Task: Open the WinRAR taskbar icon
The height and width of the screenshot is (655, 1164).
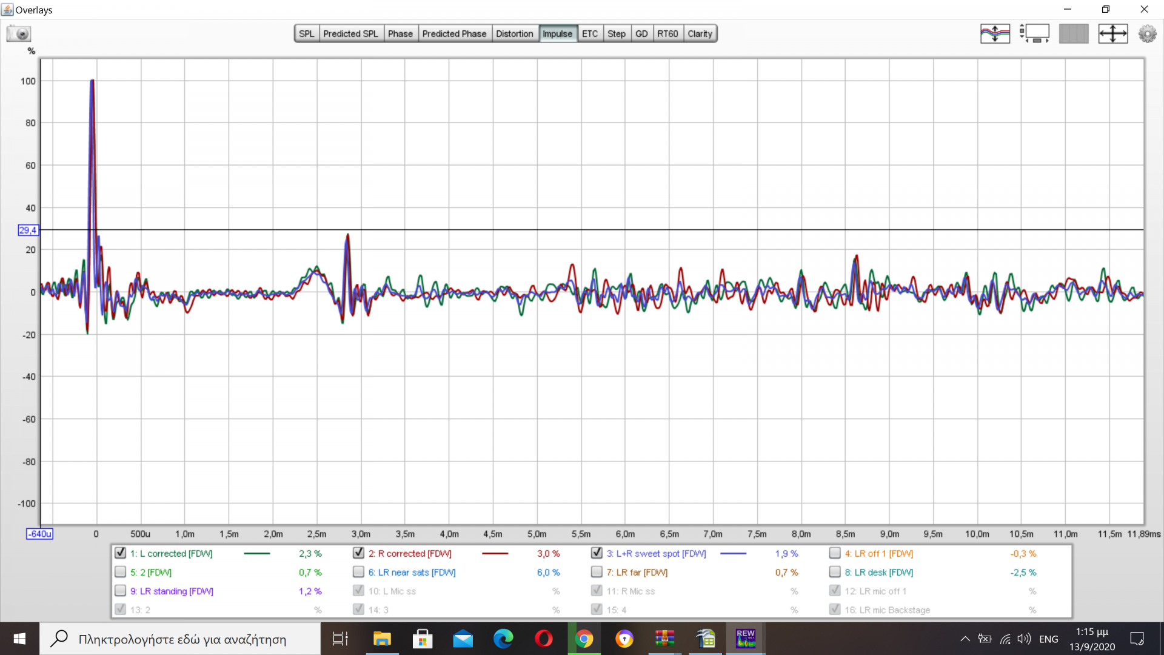Action: click(665, 639)
